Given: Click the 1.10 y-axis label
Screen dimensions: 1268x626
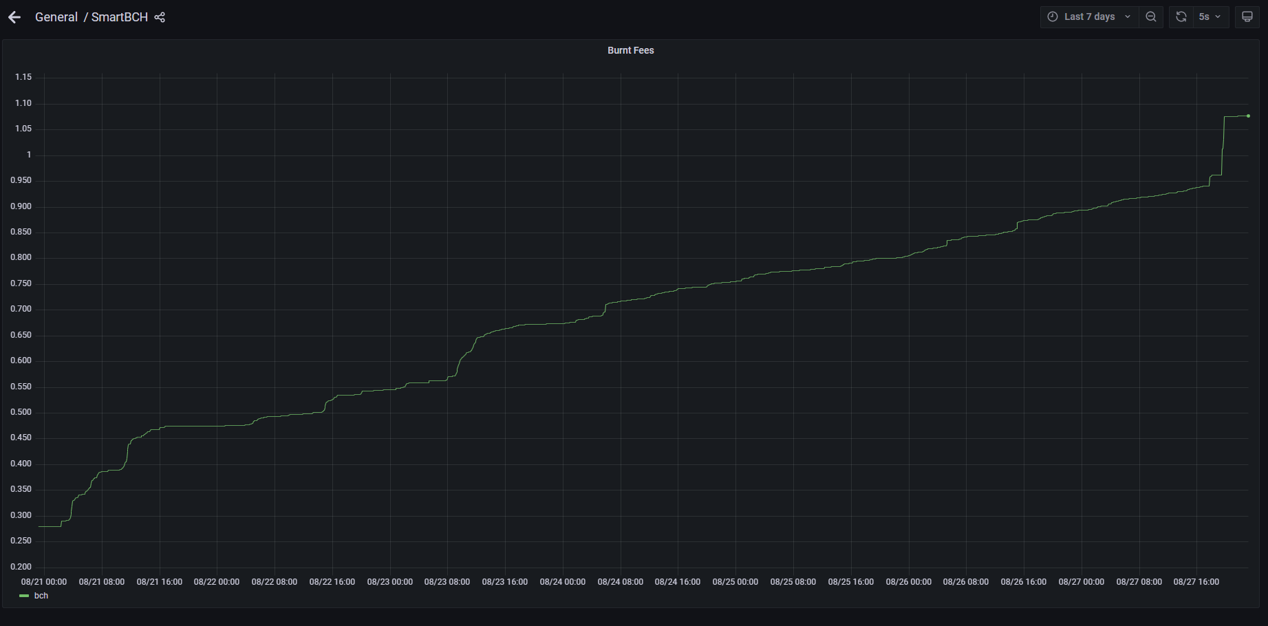Looking at the screenshot, I should pos(23,103).
